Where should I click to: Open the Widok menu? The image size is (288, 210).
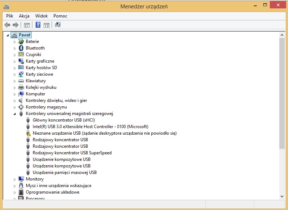41,16
